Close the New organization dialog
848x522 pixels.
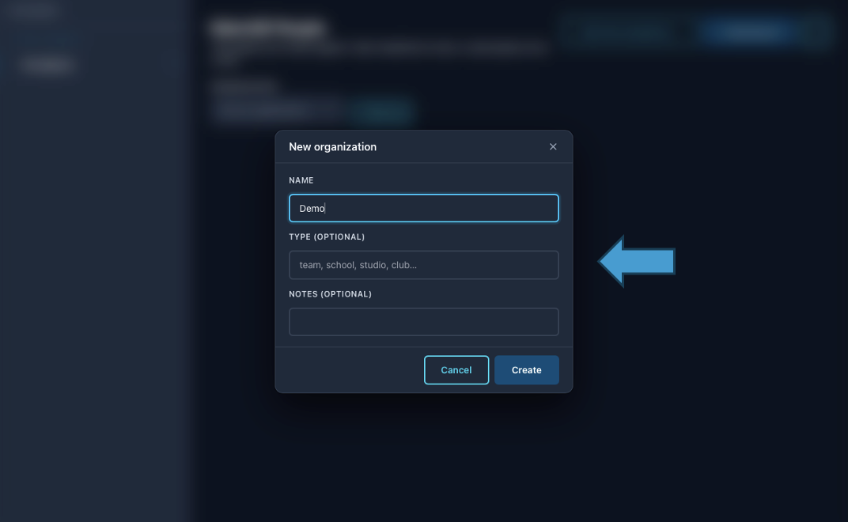(553, 146)
